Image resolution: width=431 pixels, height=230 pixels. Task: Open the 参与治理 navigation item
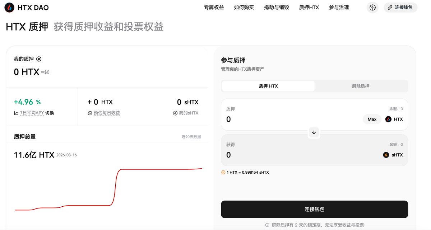(339, 8)
